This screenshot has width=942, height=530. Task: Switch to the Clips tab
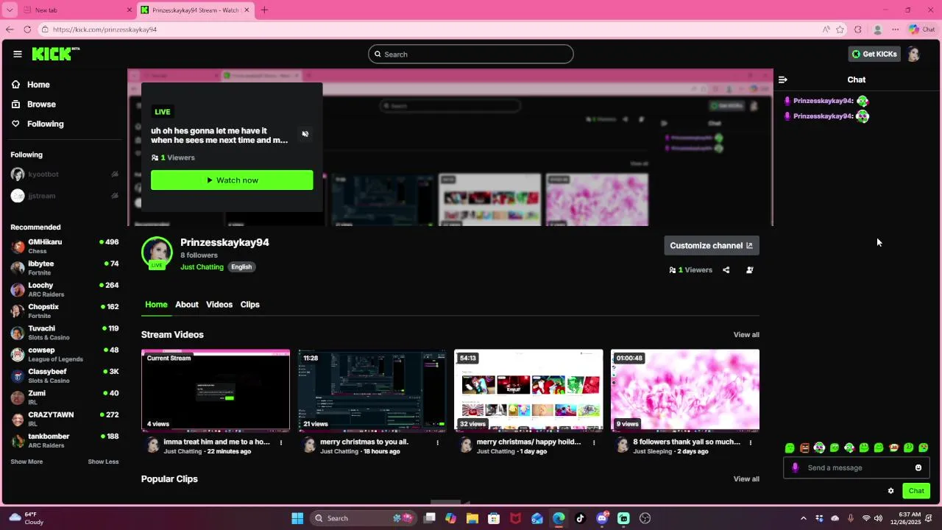tap(249, 305)
